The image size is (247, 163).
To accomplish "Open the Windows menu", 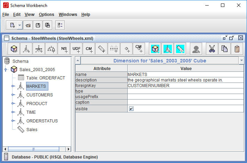I will pyautogui.click(x=68, y=15).
